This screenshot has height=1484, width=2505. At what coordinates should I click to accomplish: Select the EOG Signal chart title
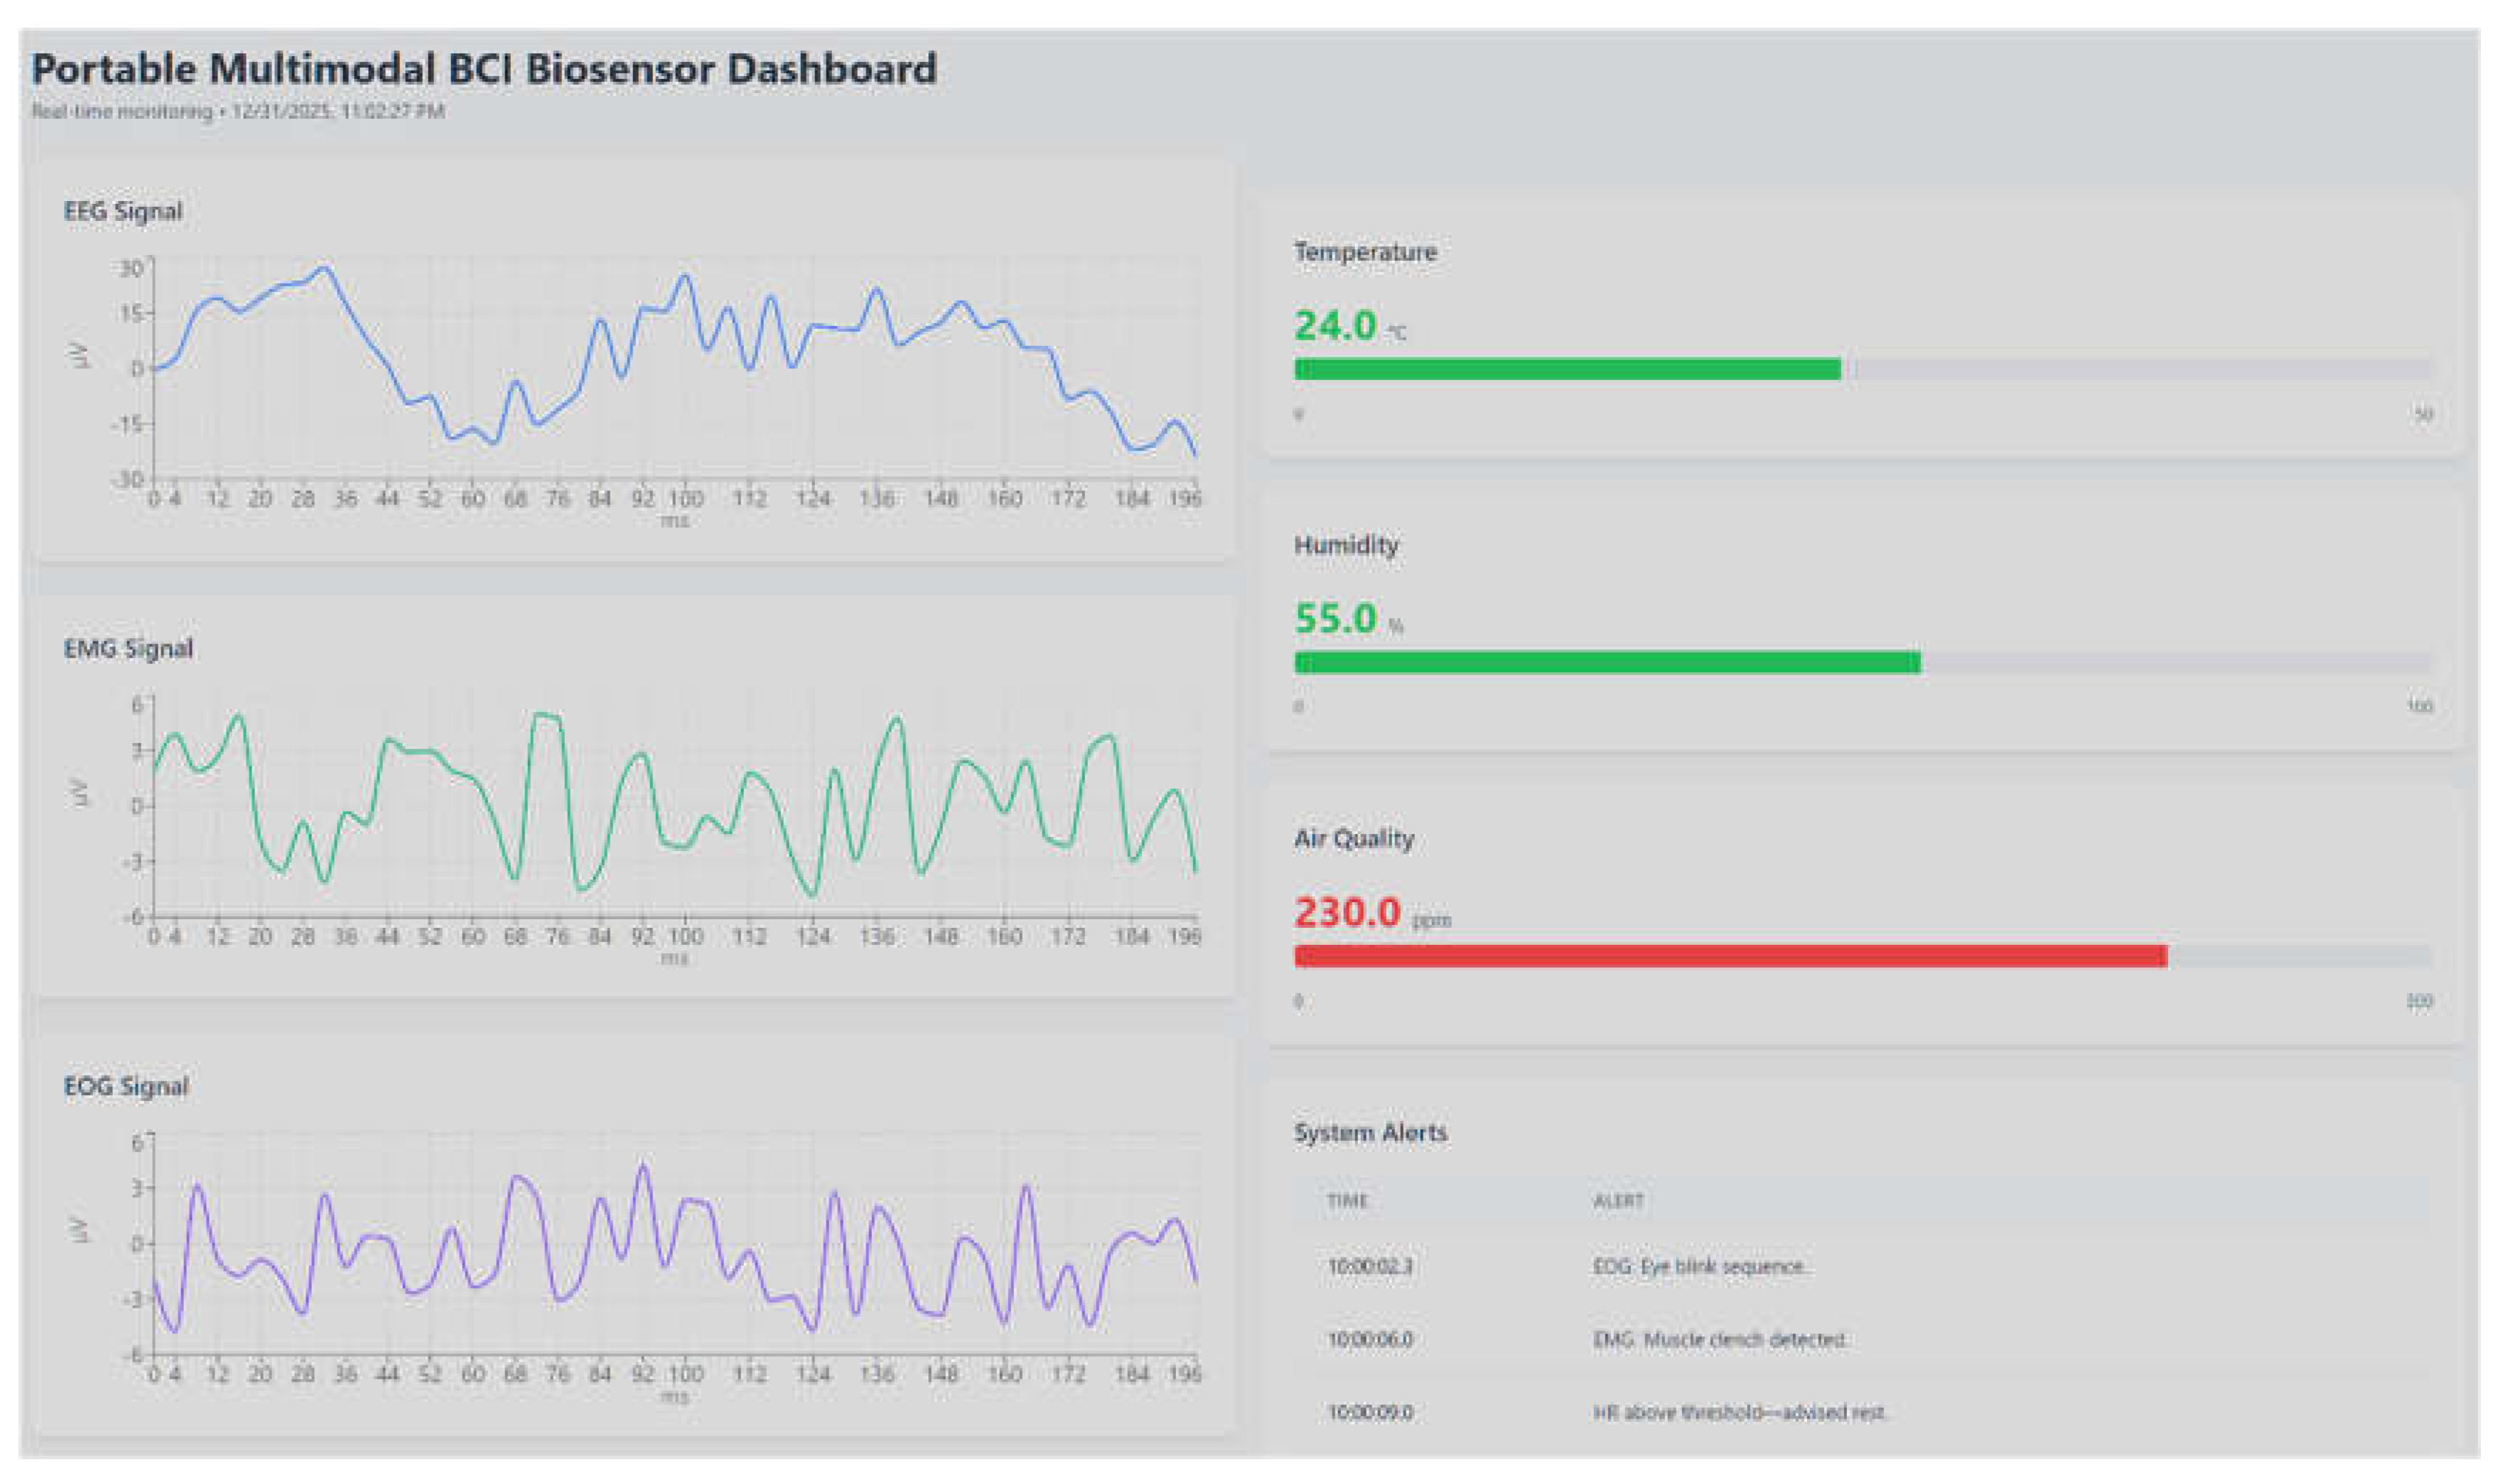click(x=126, y=1086)
